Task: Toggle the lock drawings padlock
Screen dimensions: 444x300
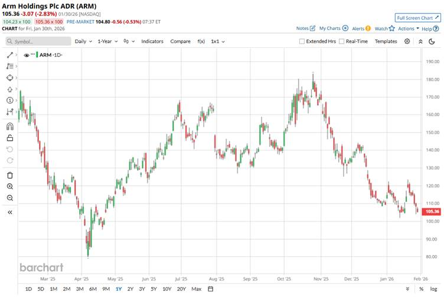Action: coord(10,138)
